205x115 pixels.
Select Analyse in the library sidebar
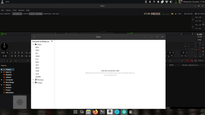[x=8, y=87]
